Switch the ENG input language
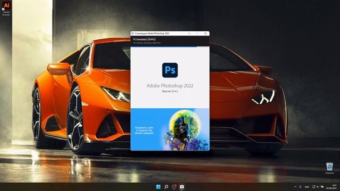 (307, 187)
